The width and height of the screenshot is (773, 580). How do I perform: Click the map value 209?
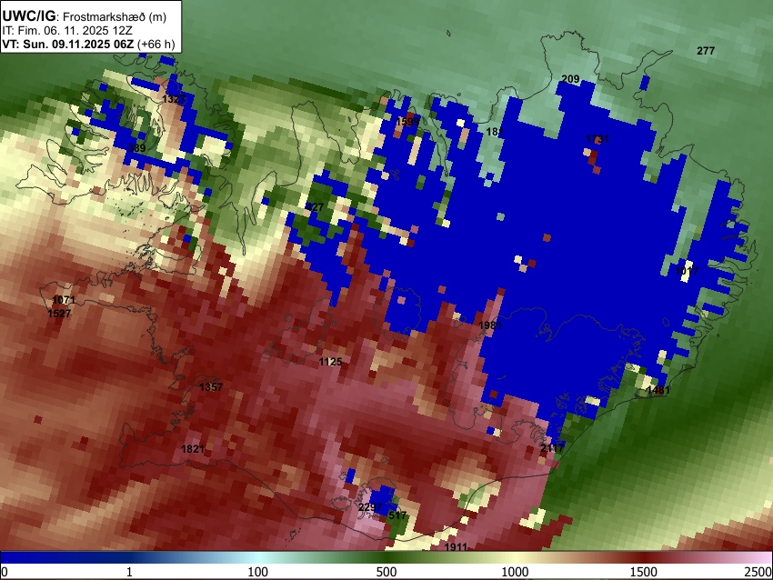click(570, 79)
